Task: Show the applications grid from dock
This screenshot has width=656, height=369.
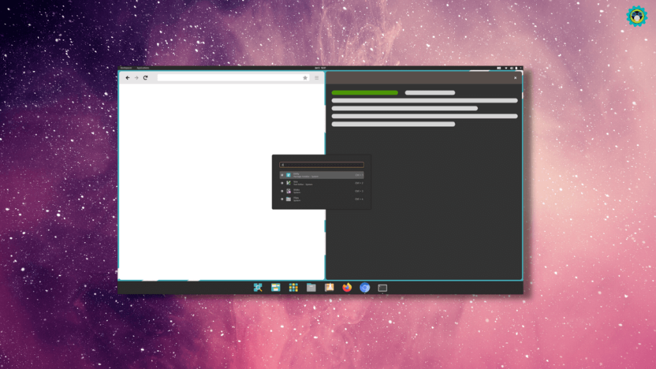Action: click(x=293, y=288)
